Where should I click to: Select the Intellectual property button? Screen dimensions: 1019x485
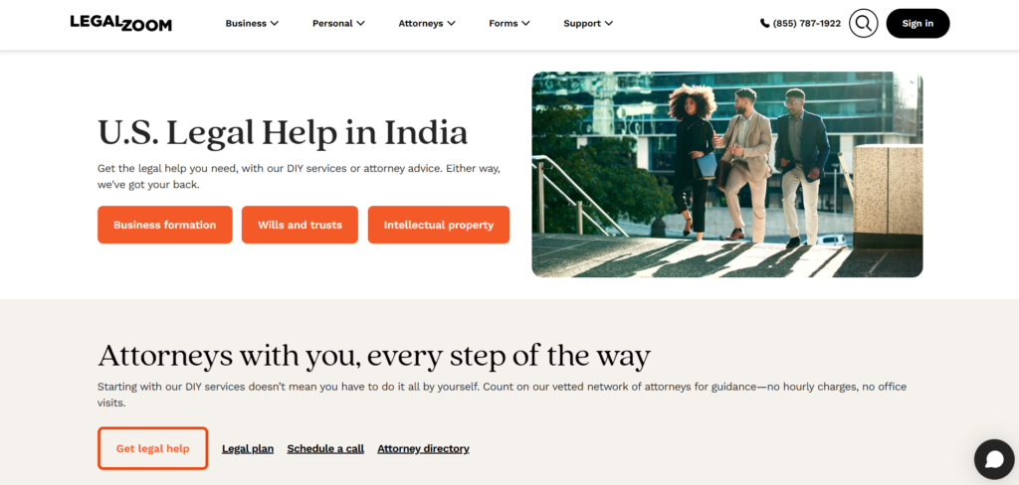click(439, 225)
